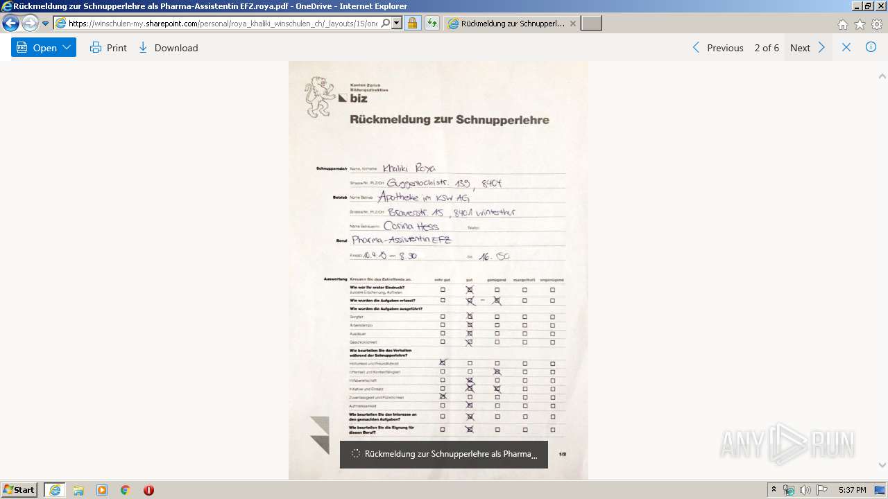The width and height of the screenshot is (888, 499).
Task: Go to the browser Home icon
Action: [843, 24]
